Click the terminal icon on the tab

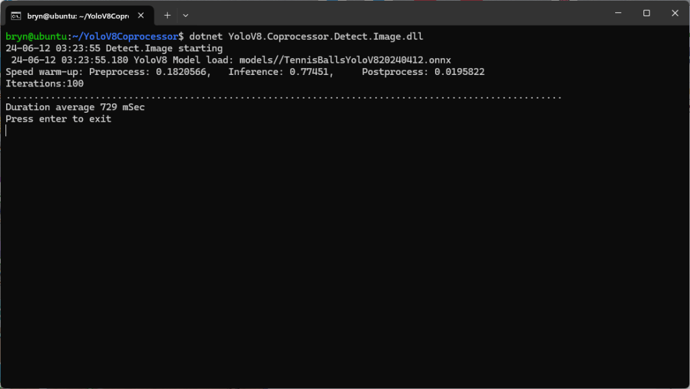pos(16,16)
